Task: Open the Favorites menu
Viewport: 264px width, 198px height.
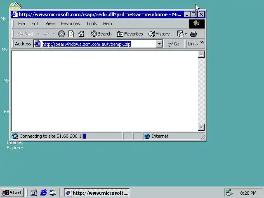Action: tap(71, 24)
